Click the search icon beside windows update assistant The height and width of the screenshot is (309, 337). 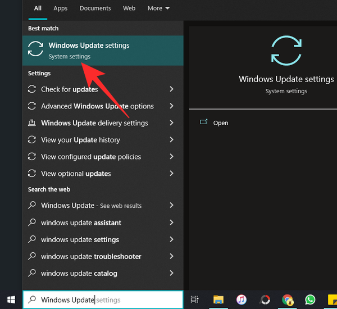32,222
